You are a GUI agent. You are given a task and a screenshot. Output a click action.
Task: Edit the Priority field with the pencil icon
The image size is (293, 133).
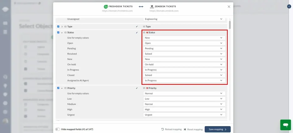tap(137, 88)
